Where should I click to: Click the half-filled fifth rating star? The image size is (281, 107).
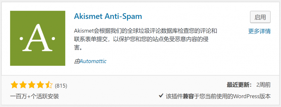[49, 85]
